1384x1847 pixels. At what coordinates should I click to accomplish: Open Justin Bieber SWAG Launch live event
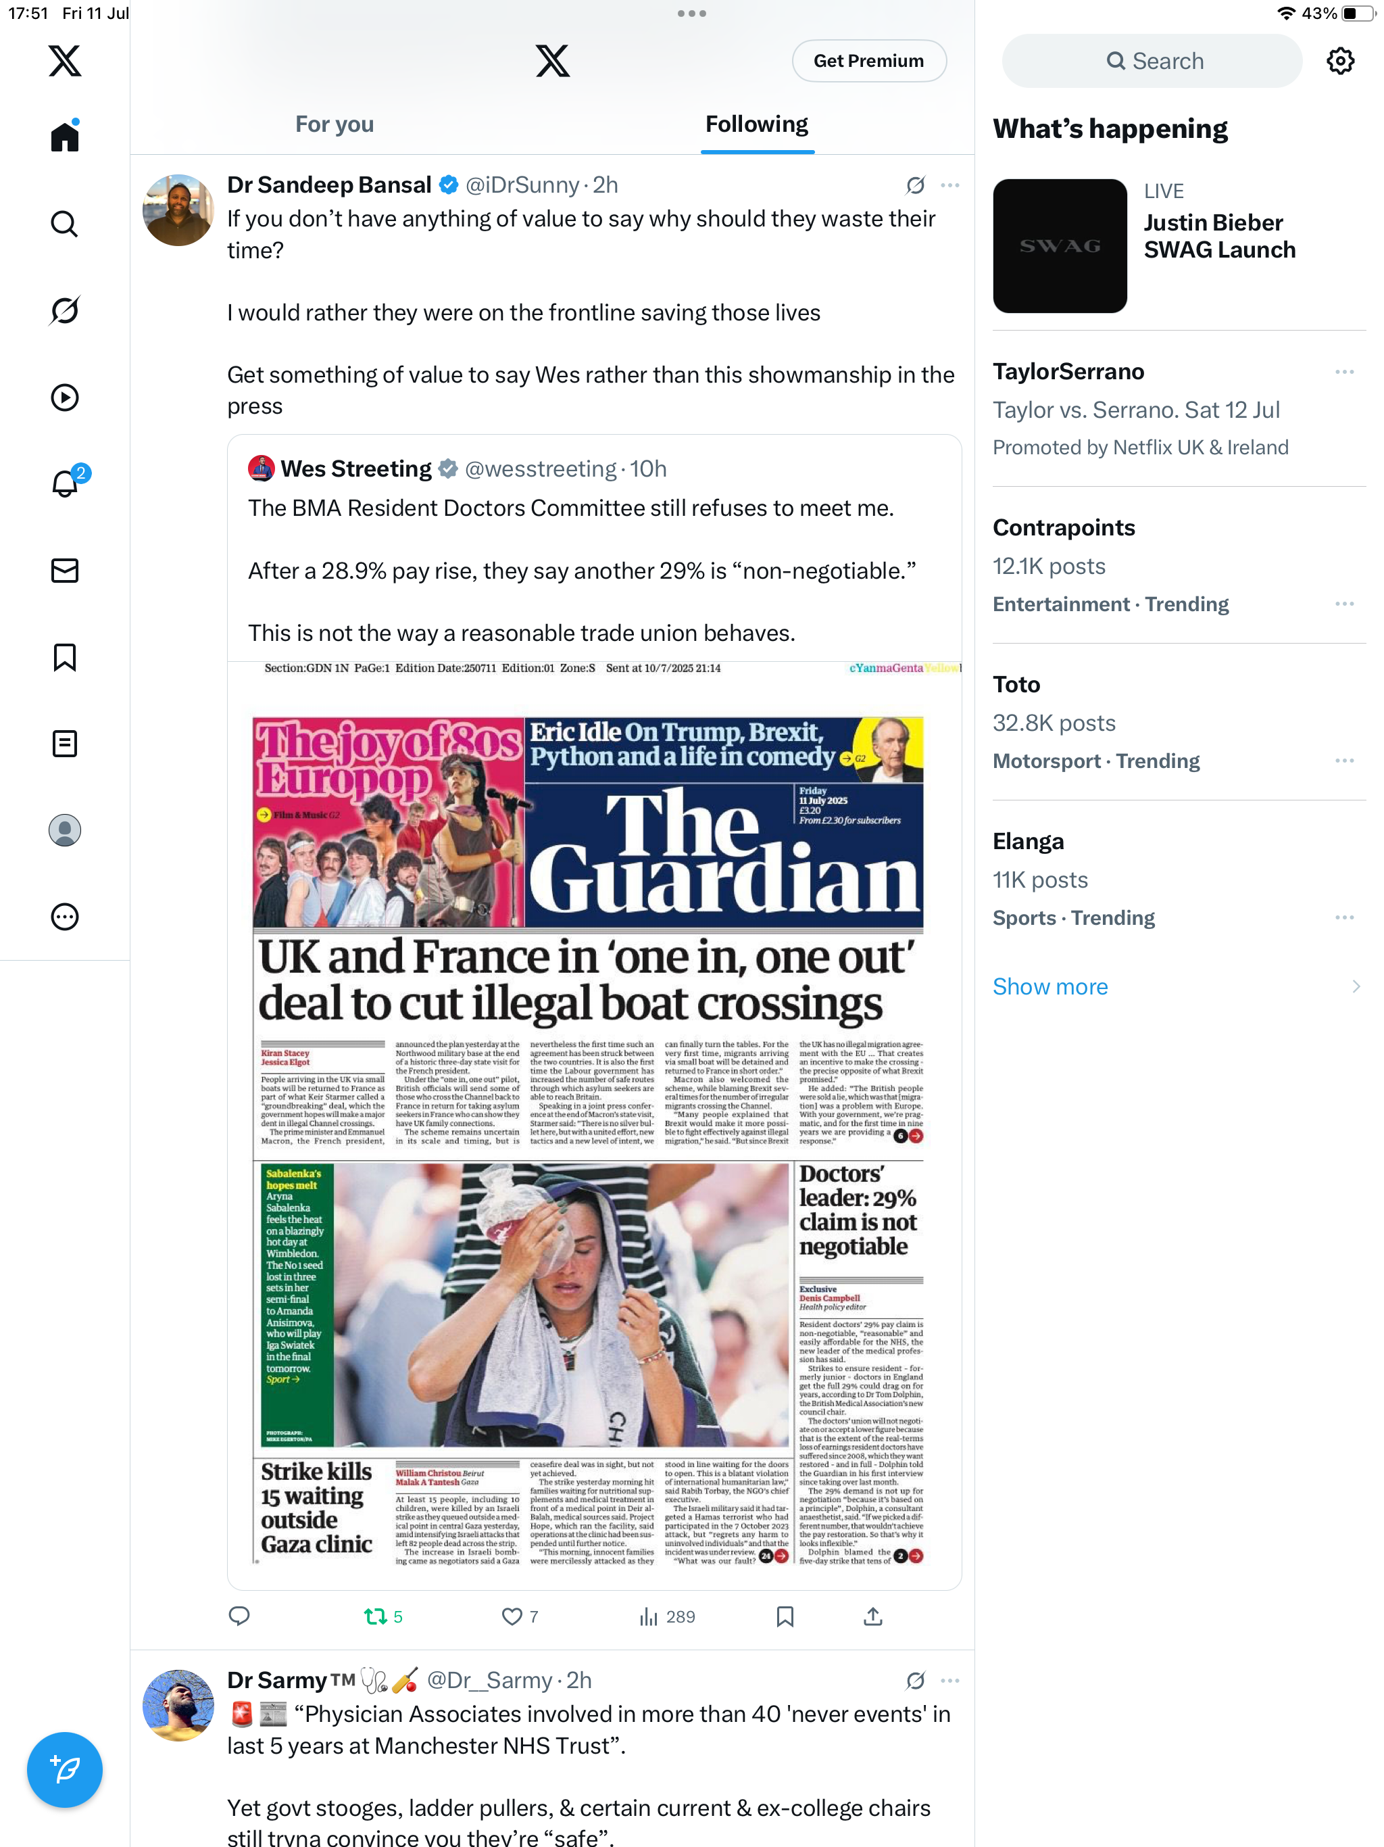pyautogui.click(x=1179, y=246)
